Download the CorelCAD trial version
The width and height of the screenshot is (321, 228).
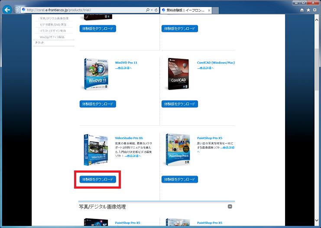click(180, 104)
